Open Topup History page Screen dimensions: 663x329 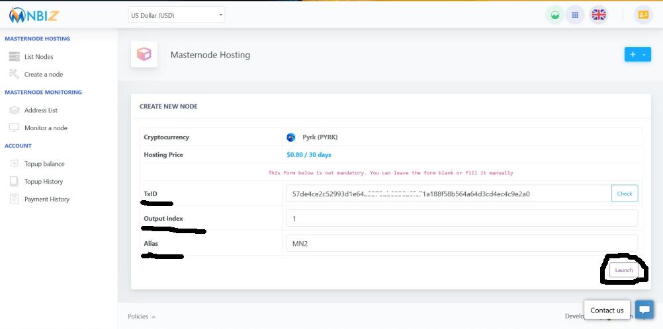click(x=44, y=182)
